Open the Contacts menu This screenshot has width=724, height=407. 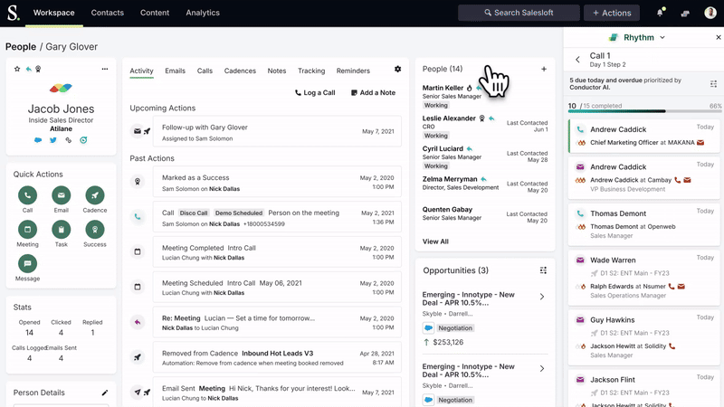(x=107, y=13)
